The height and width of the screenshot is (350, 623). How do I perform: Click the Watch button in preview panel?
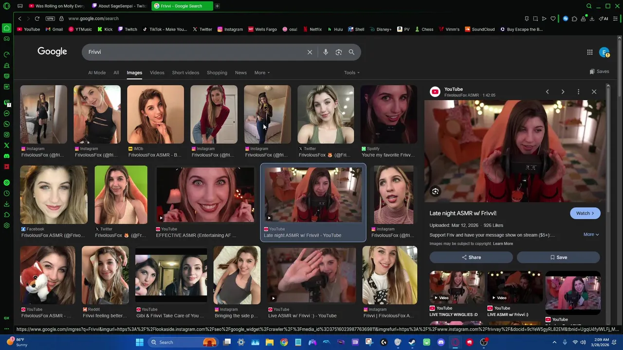[x=585, y=213]
